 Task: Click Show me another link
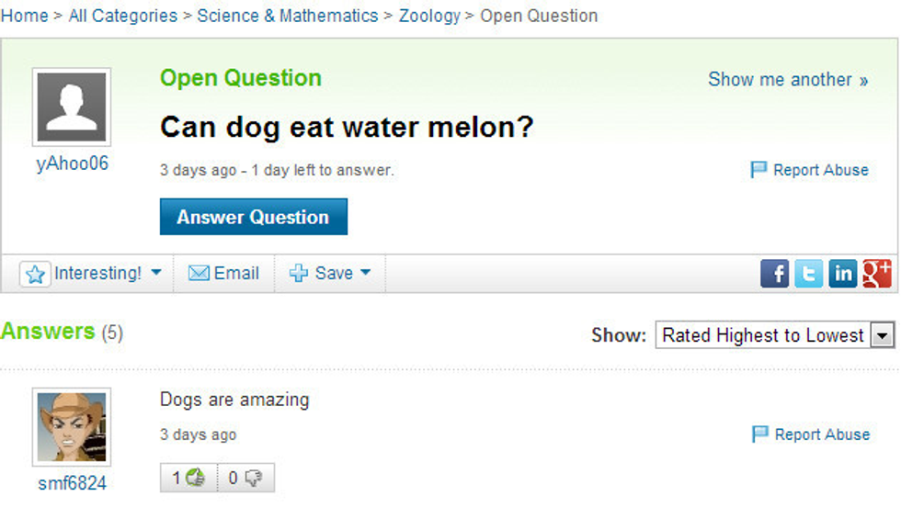point(788,79)
